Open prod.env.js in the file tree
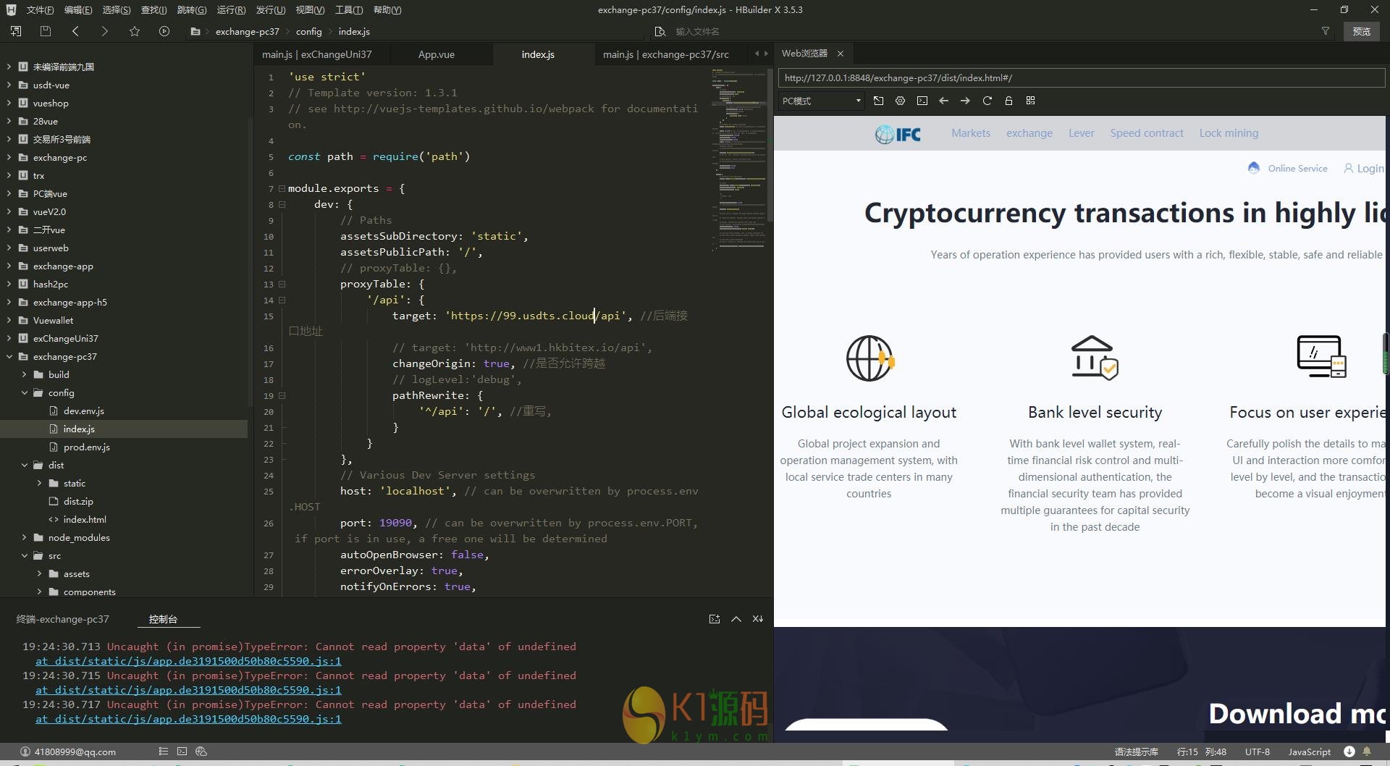 coord(86,447)
